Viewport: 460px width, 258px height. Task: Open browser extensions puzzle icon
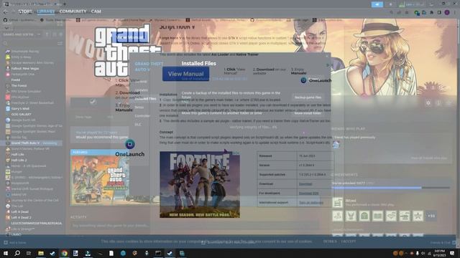(x=431, y=13)
